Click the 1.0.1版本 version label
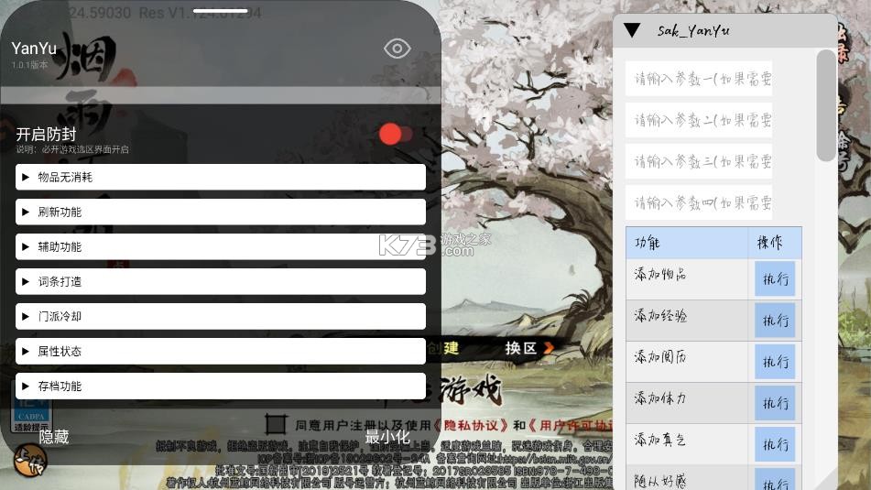This screenshot has width=871, height=490. [30, 65]
